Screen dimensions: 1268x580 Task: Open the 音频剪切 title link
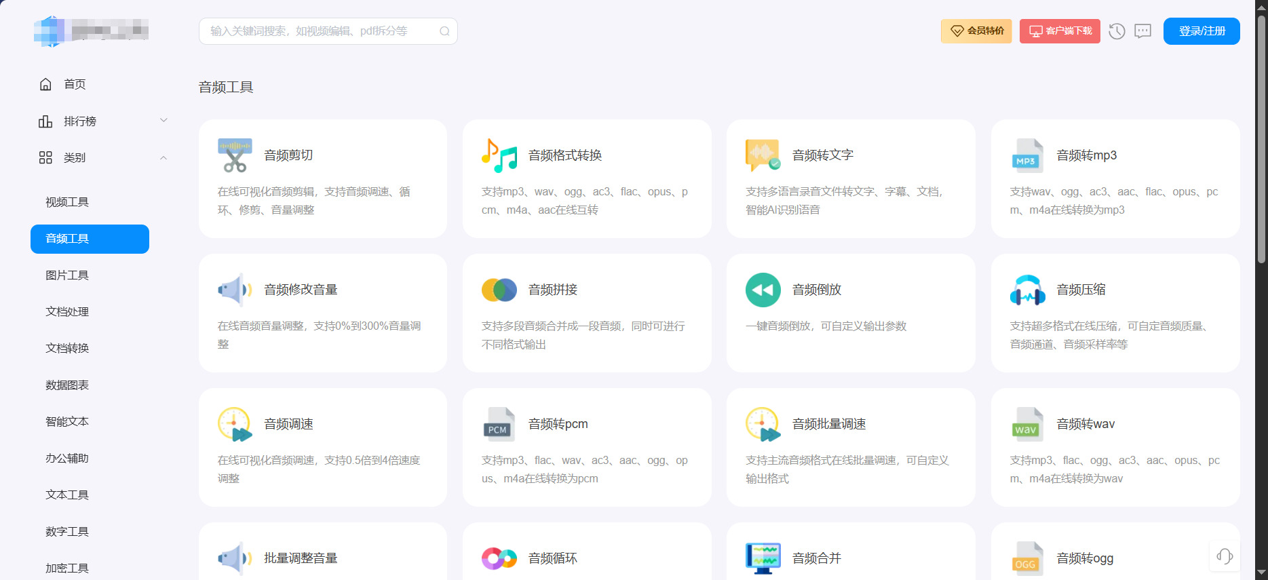(288, 155)
